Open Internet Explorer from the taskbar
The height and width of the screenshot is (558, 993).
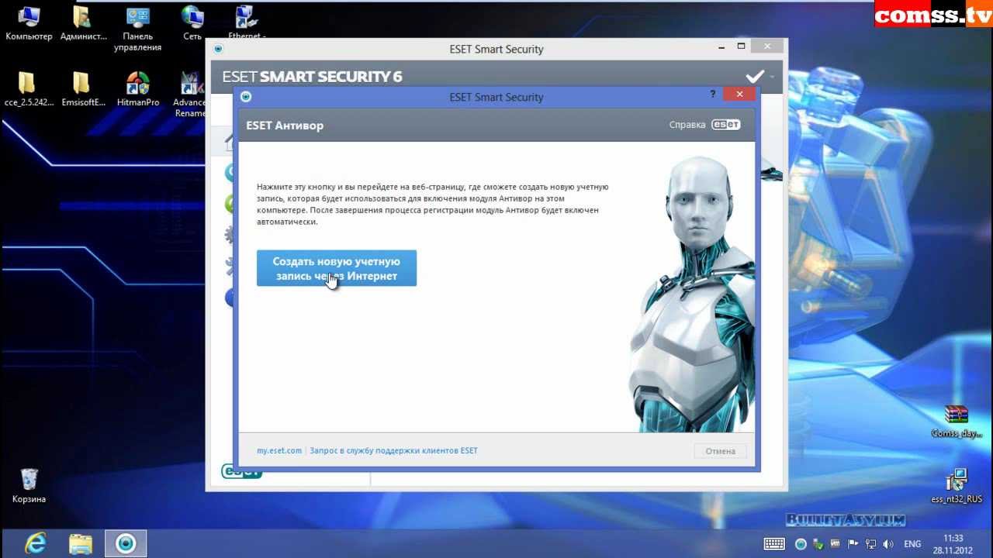point(35,543)
